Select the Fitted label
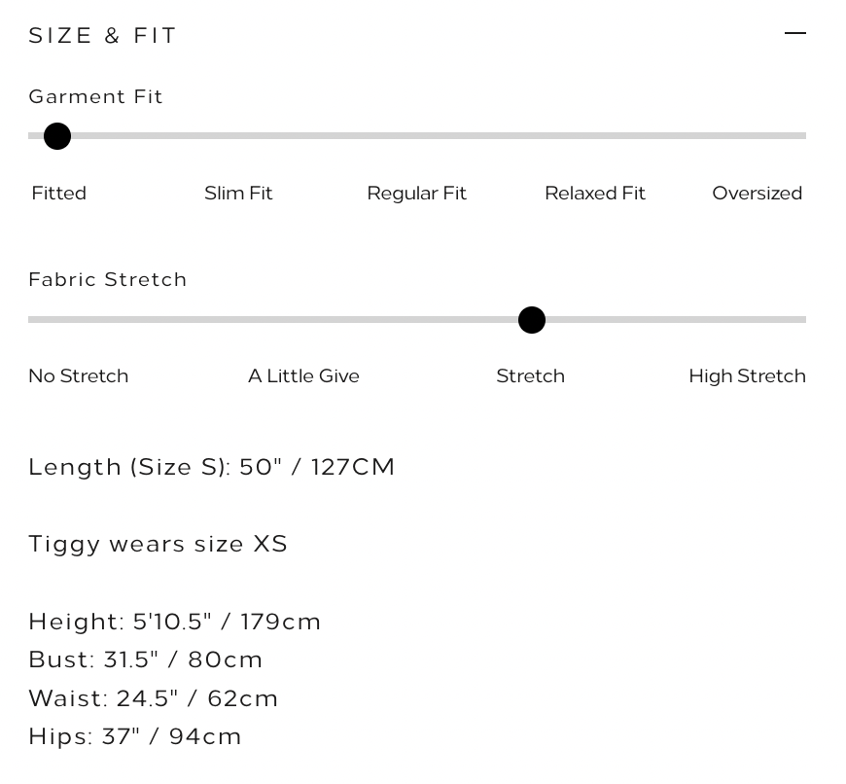Screen dimensions: 846x784 coord(59,194)
